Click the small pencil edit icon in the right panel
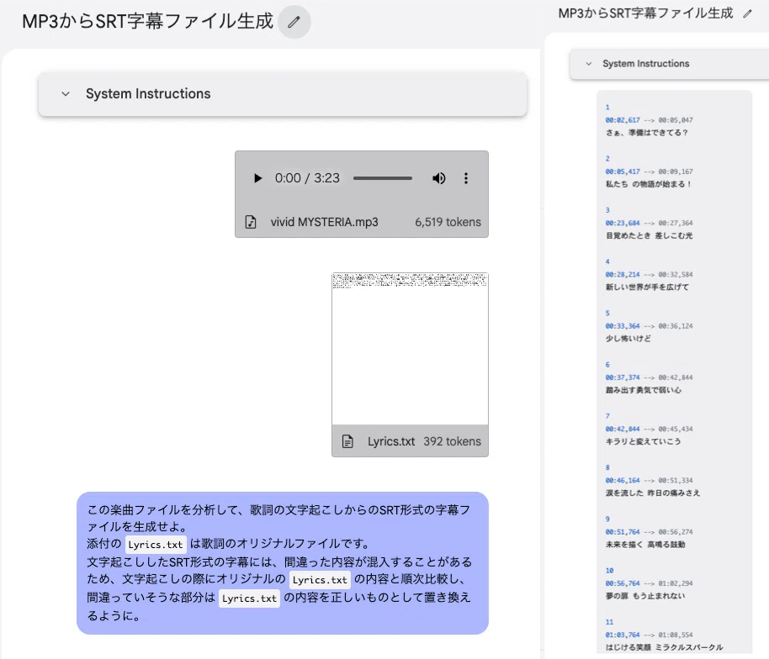 point(747,13)
